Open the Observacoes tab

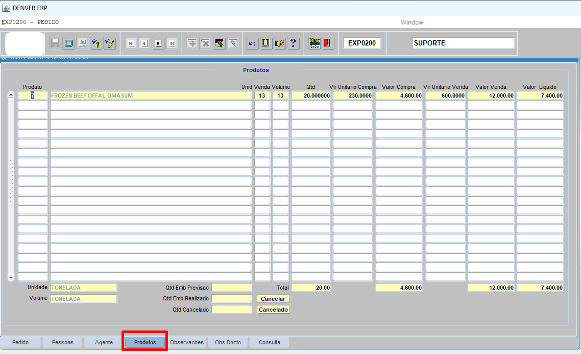[187, 342]
